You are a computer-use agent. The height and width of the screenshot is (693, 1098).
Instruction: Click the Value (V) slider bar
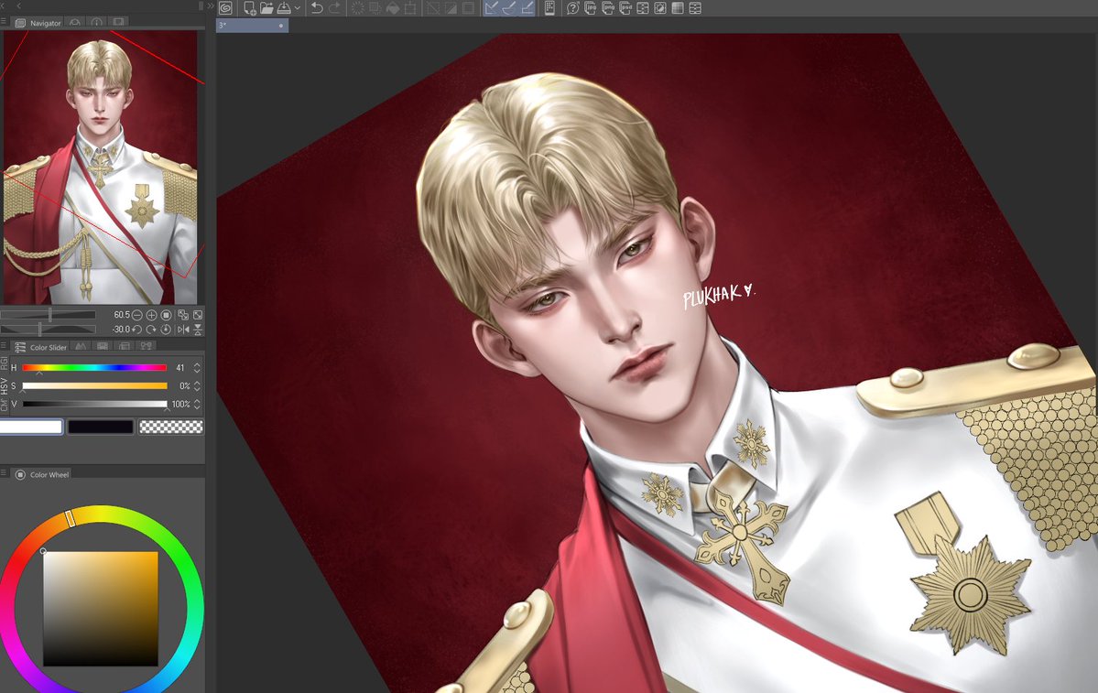pyautogui.click(x=94, y=404)
